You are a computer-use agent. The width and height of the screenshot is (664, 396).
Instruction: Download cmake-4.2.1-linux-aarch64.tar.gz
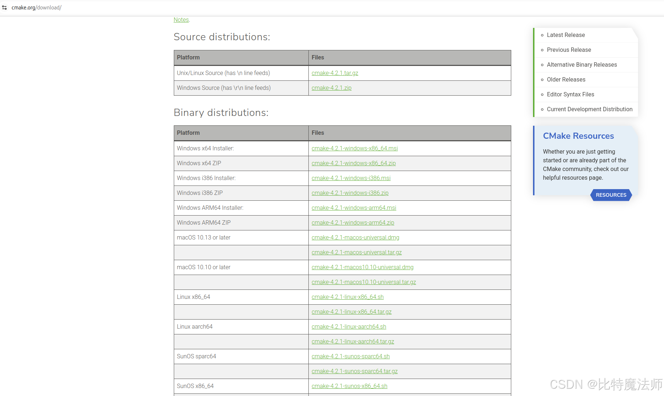353,342
